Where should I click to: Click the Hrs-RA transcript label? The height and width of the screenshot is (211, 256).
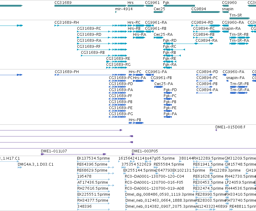coord(139,35)
